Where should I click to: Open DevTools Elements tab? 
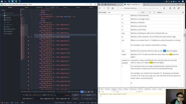coord(108,89)
